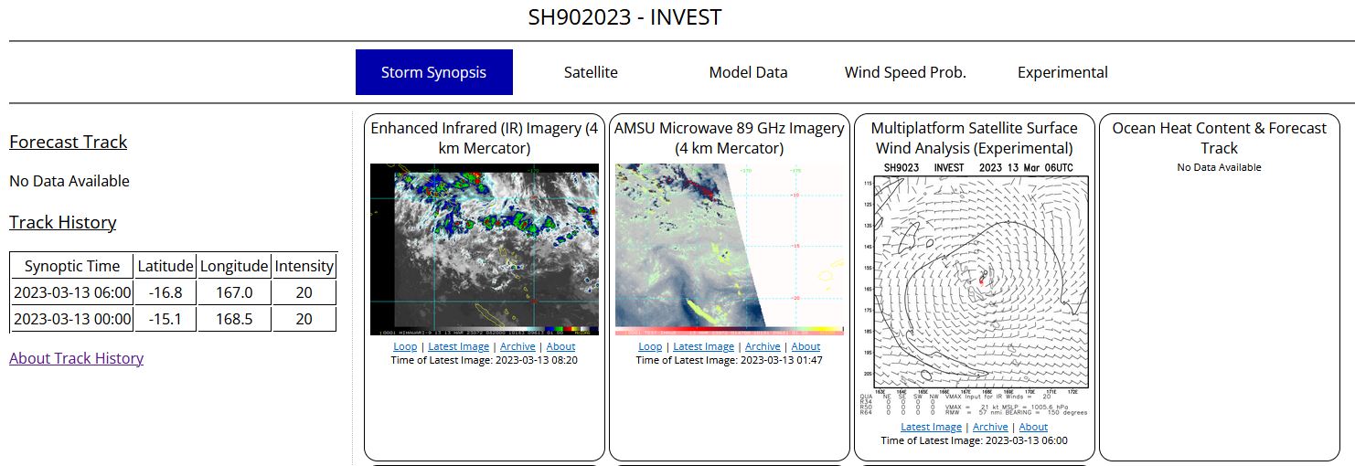Open Latest Image for AMSU Microwave imagery
Viewport: 1355px width, 466px height.
pos(703,346)
